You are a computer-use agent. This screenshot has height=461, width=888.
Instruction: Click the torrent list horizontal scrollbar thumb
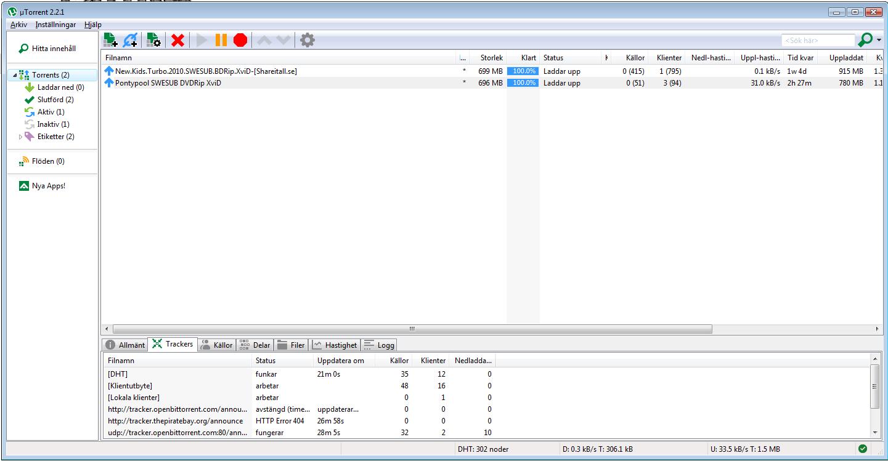click(x=412, y=329)
